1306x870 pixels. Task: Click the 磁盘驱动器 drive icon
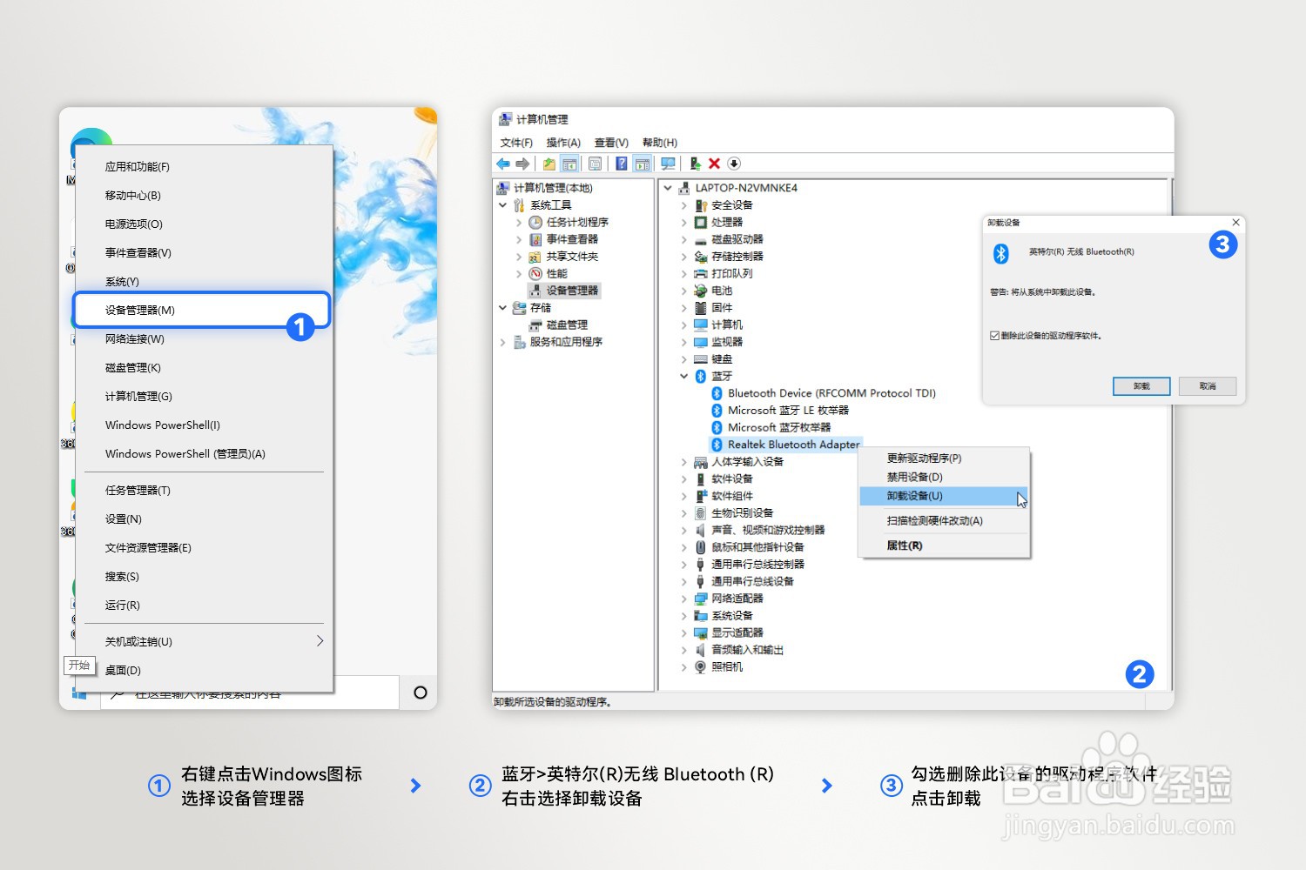pos(701,239)
